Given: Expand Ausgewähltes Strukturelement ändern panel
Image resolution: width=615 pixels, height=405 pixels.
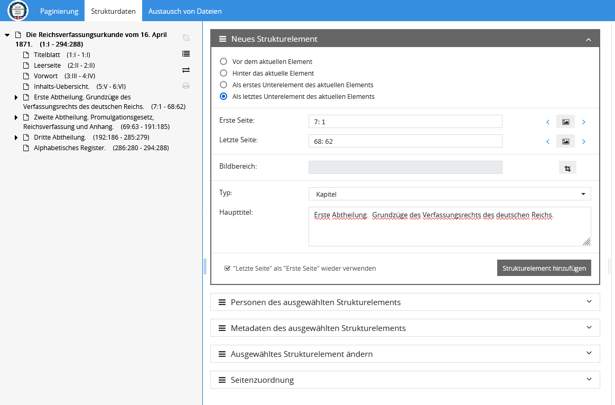Looking at the screenshot, I should [405, 354].
